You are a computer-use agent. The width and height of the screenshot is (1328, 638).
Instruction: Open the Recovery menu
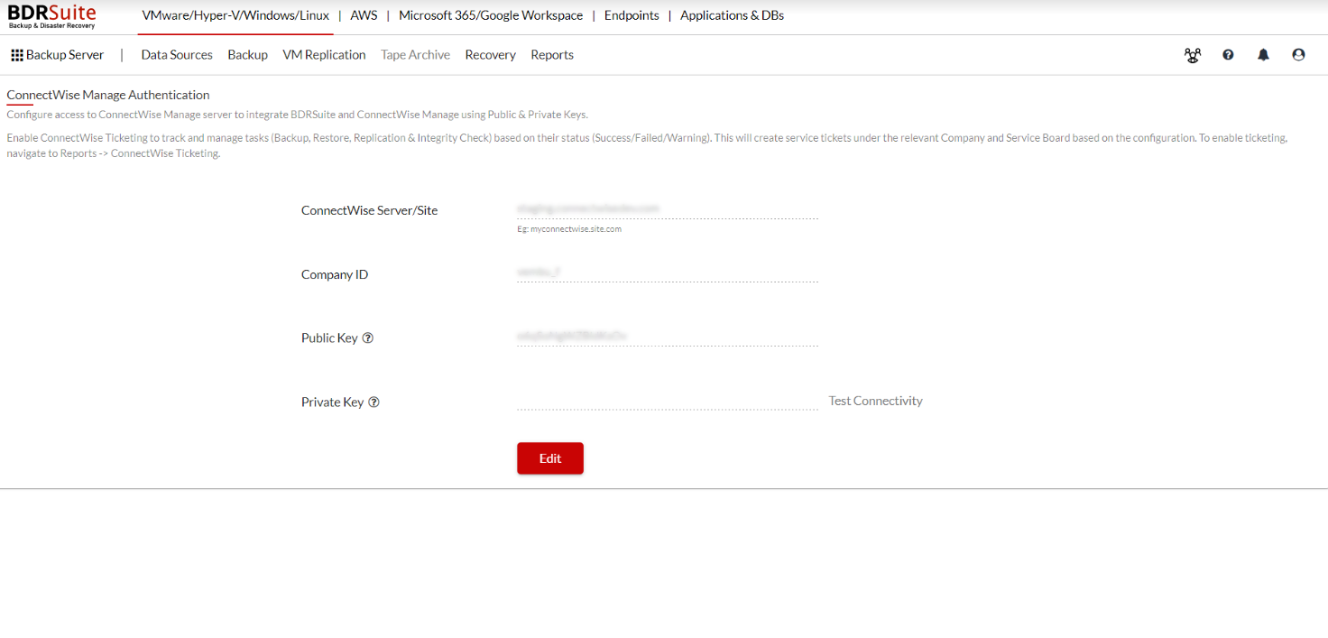click(490, 55)
